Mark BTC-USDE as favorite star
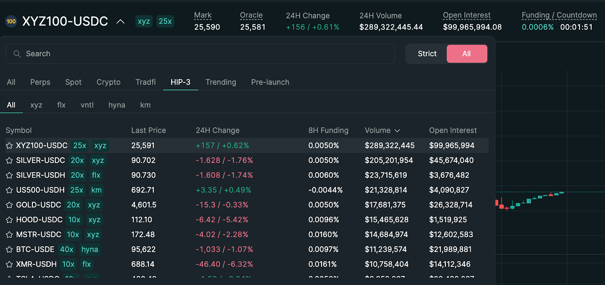605x285 pixels. pos(9,250)
